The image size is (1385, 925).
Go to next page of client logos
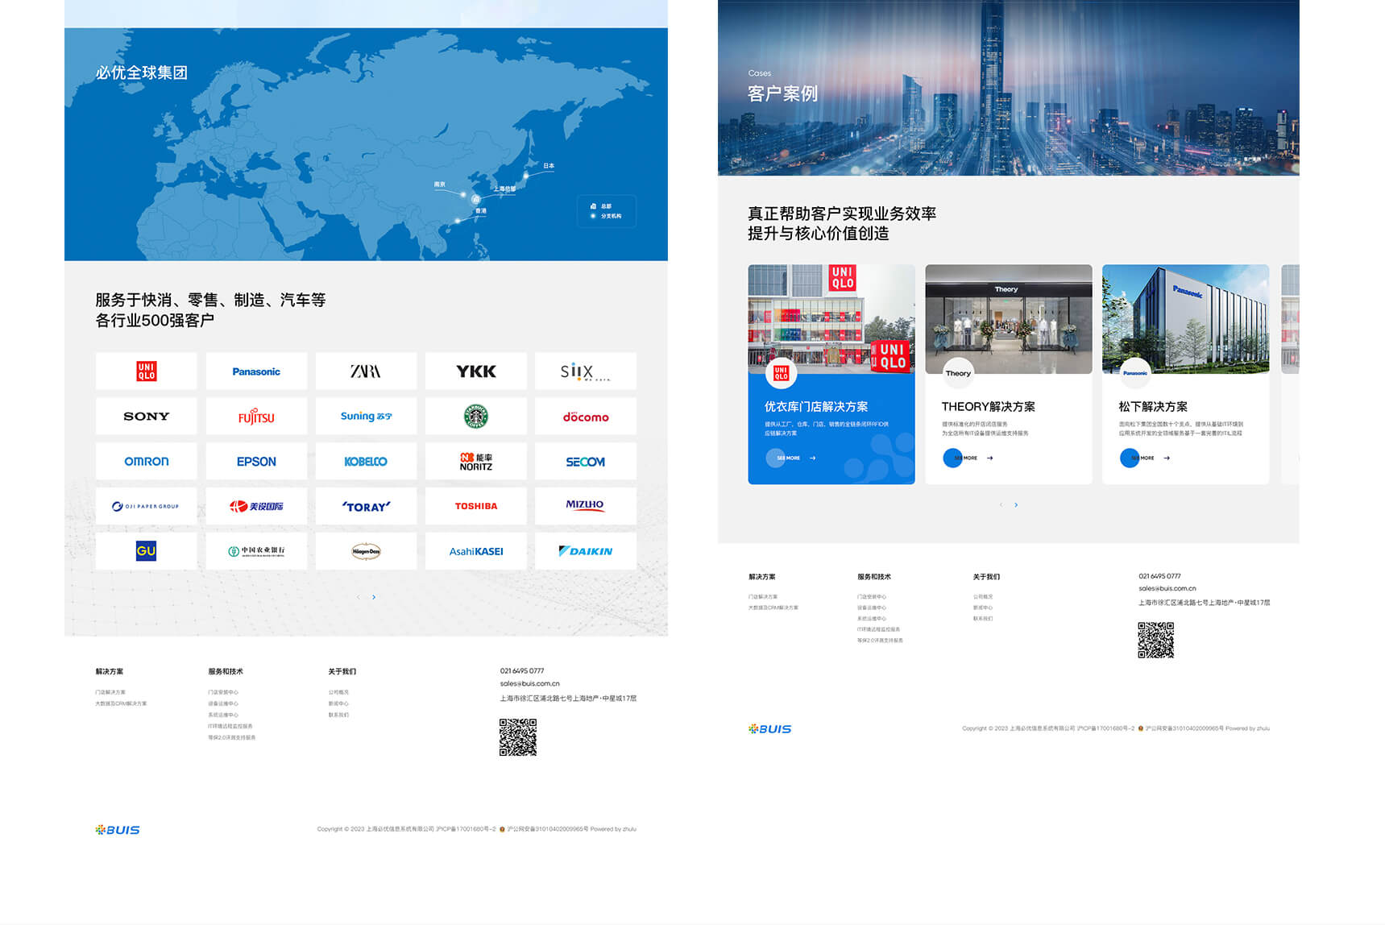374,597
